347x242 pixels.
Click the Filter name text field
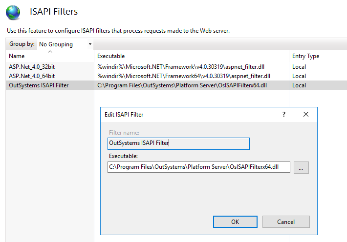pos(178,143)
